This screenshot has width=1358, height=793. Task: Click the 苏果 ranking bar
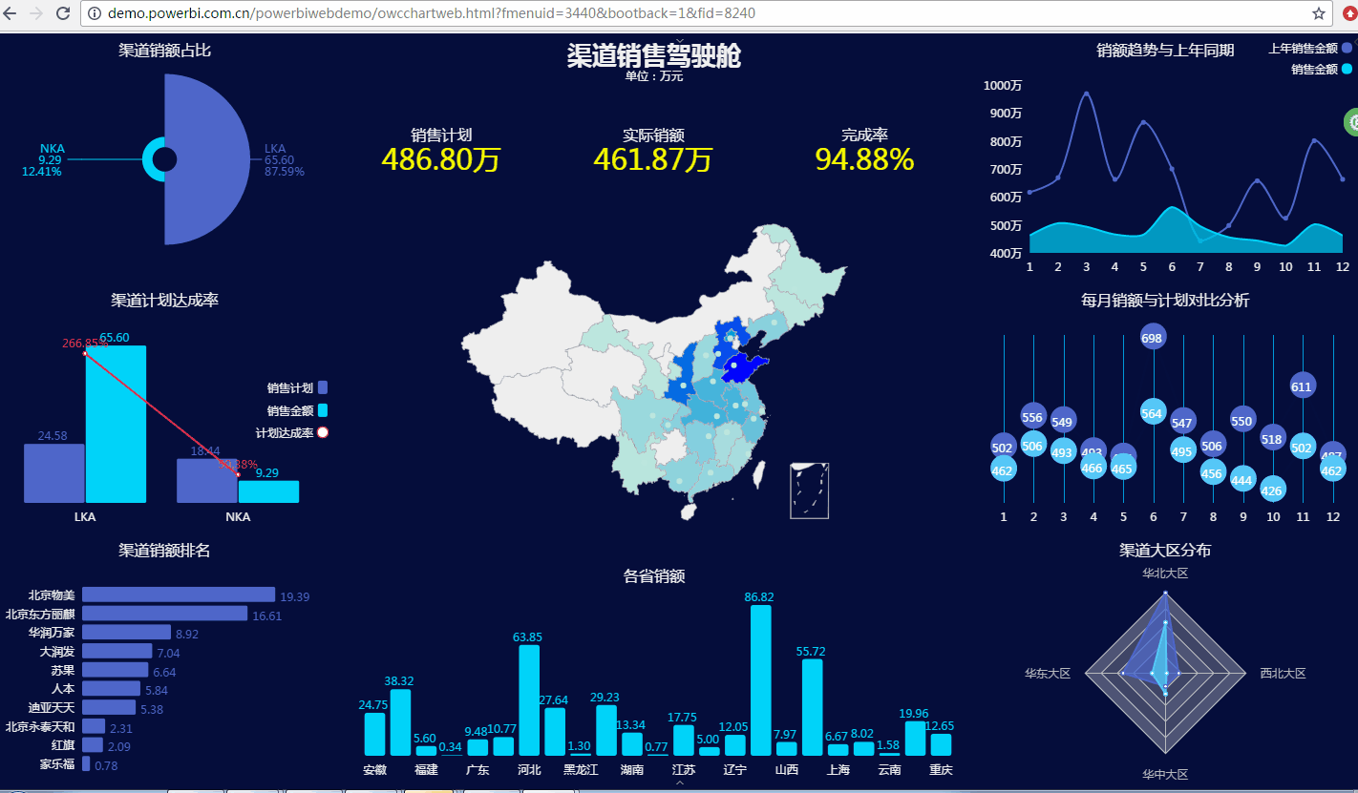[x=115, y=670]
